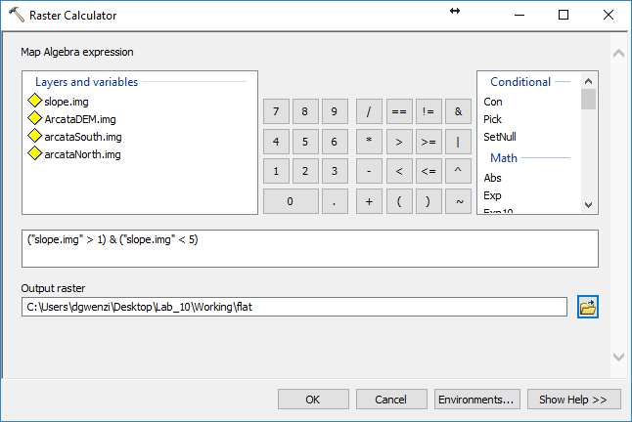This screenshot has height=422, width=632.
Task: Choose the Abs math function
Action: pyautogui.click(x=492, y=178)
